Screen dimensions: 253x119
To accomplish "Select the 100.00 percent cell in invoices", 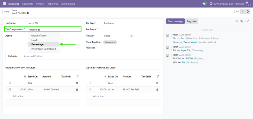I will (23, 90).
